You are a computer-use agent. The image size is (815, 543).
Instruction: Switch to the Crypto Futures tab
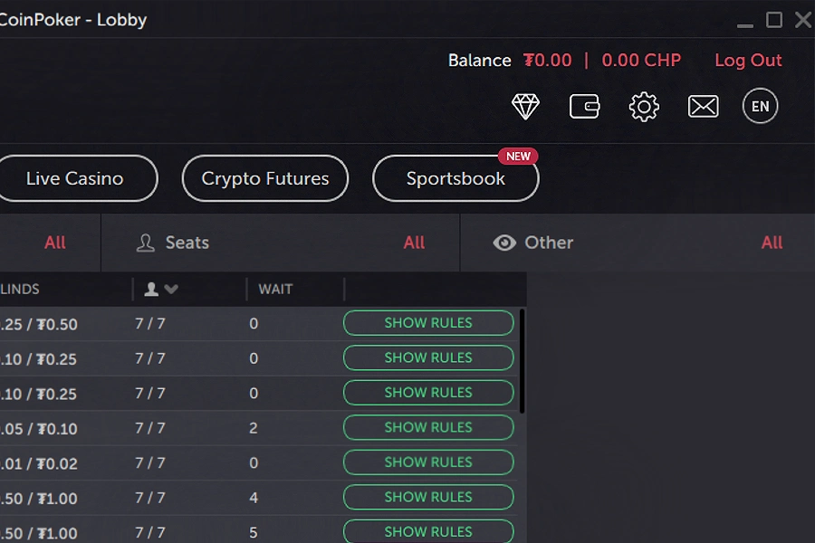pos(265,178)
